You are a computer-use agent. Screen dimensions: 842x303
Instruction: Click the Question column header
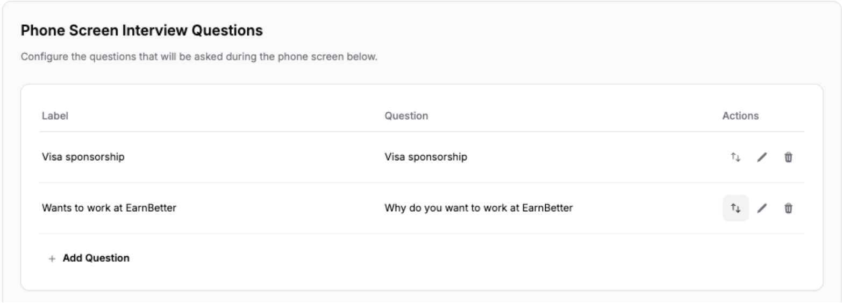[x=406, y=116]
